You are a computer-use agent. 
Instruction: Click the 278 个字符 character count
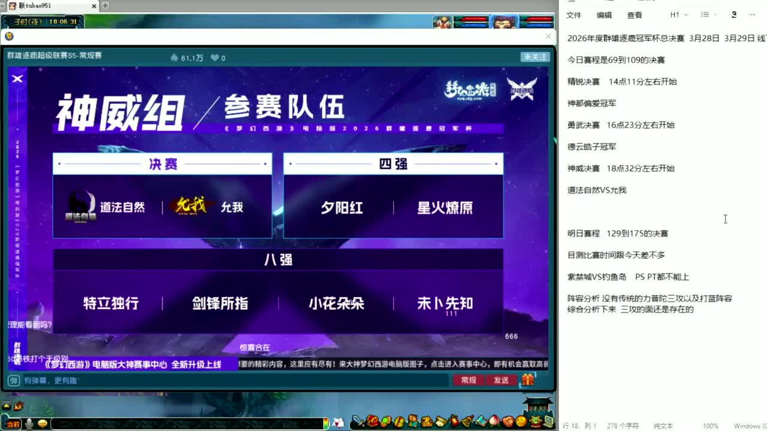pos(623,426)
